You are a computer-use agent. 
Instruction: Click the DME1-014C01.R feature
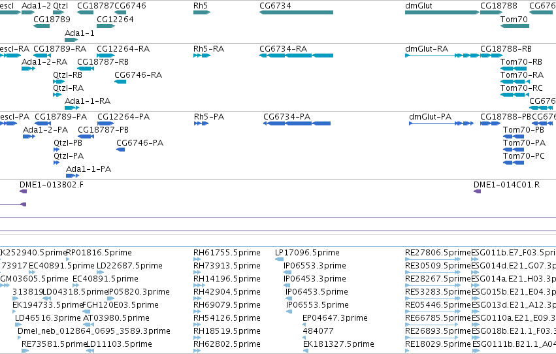(478, 191)
